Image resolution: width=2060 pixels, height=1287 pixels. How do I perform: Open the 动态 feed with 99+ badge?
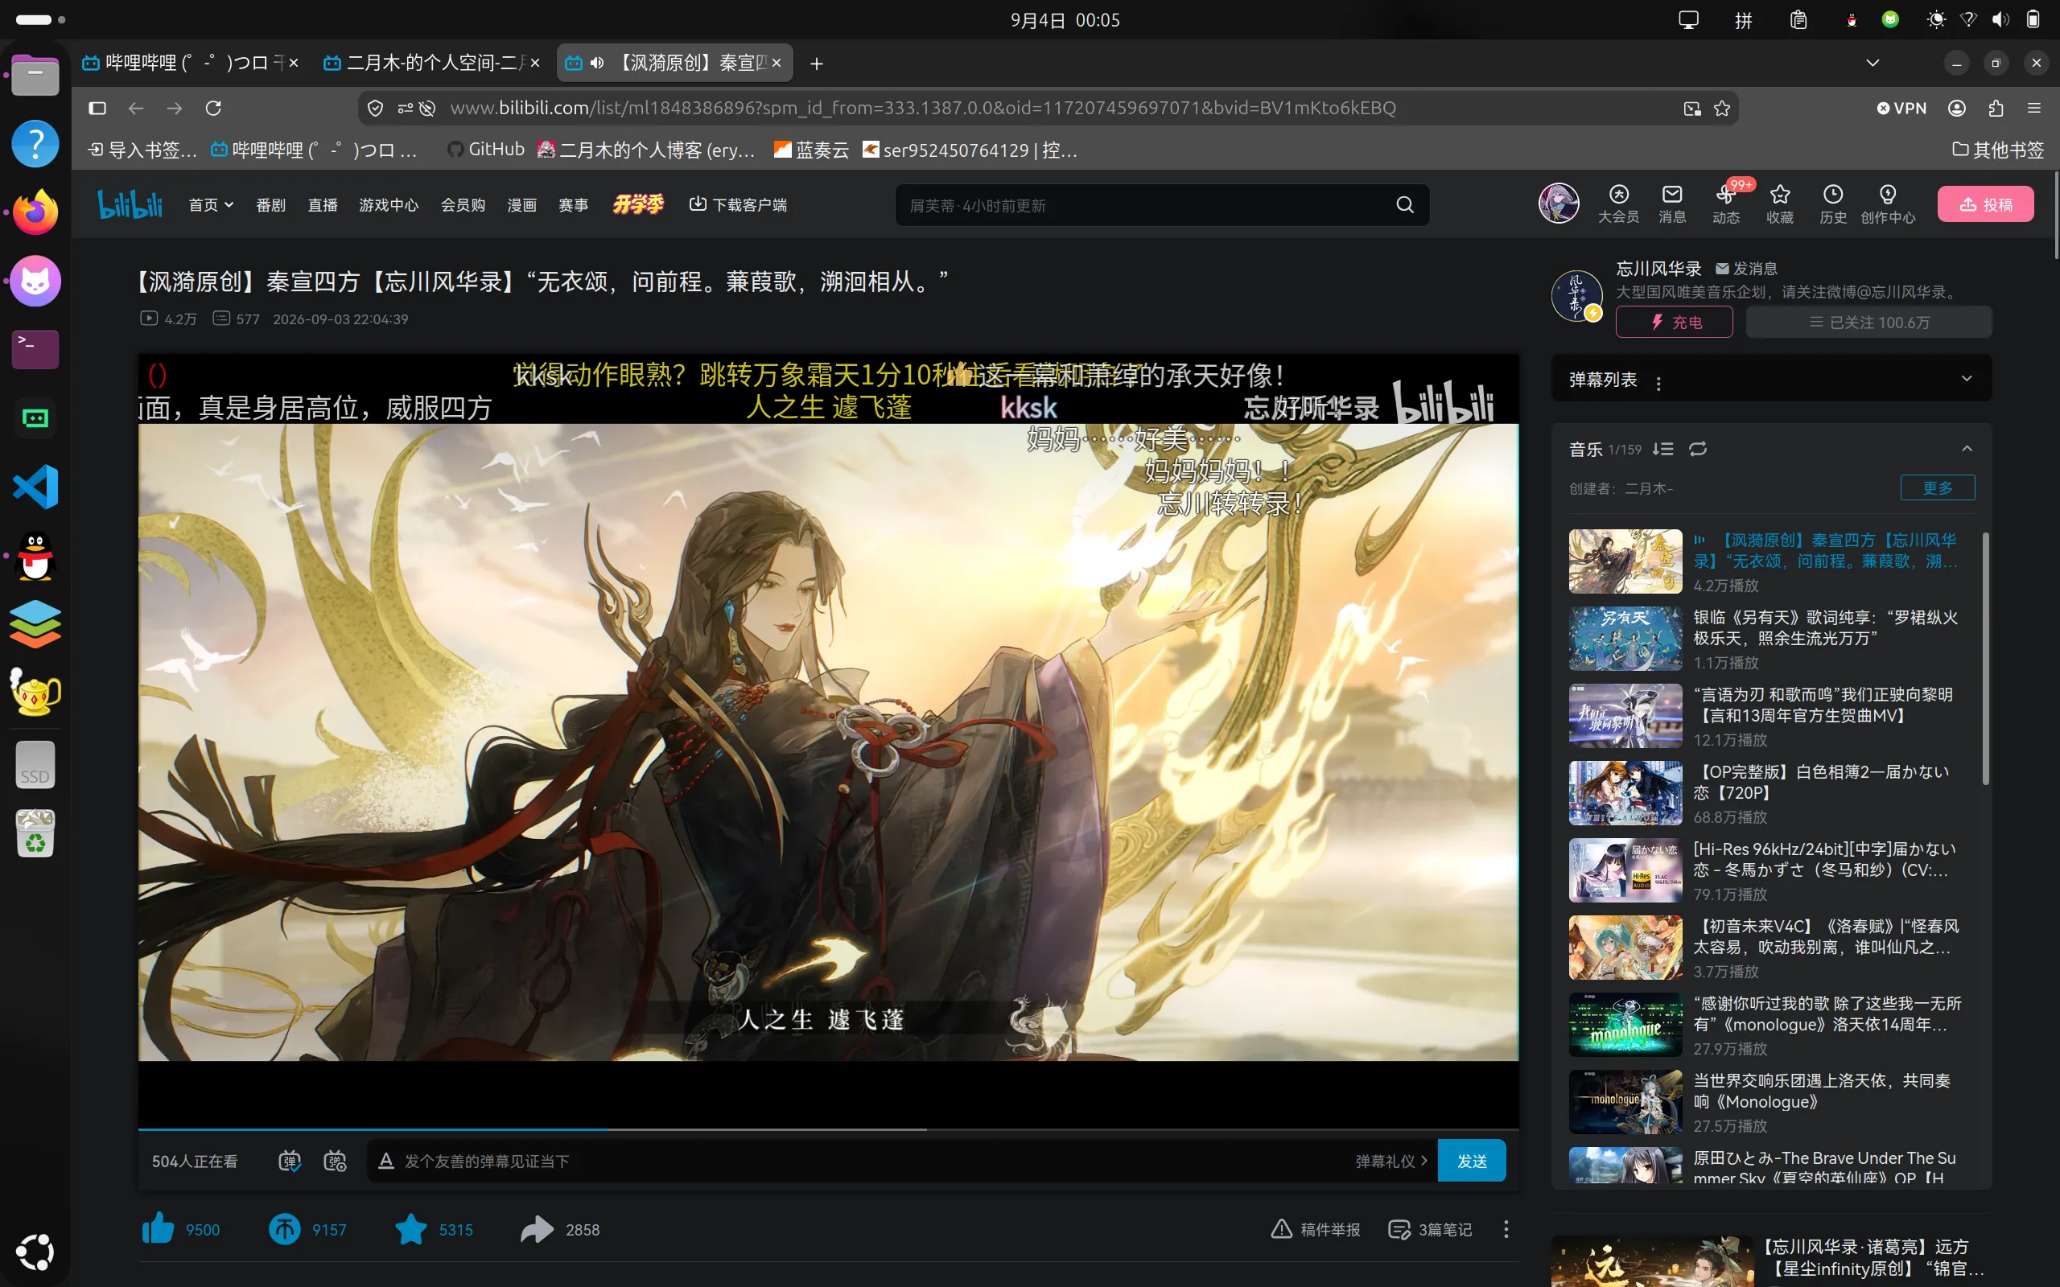coord(1726,204)
